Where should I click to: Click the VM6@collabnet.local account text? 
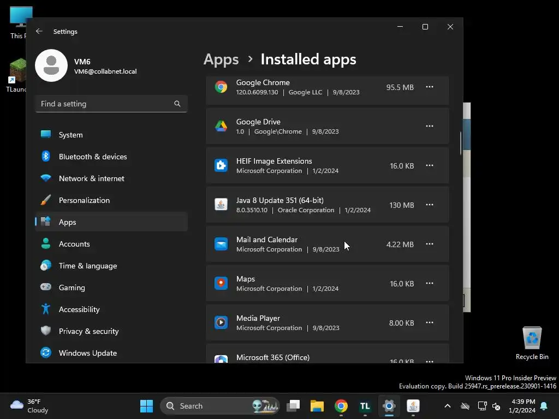coord(105,71)
